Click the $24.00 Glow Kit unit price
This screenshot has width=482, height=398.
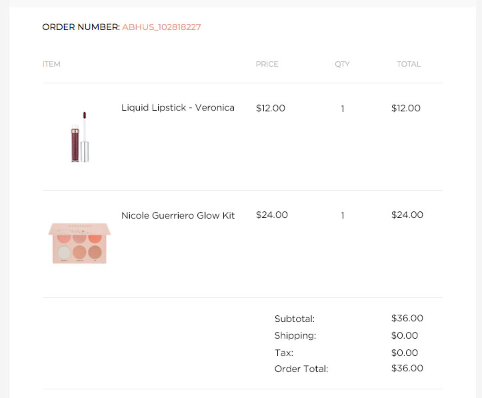pos(272,215)
